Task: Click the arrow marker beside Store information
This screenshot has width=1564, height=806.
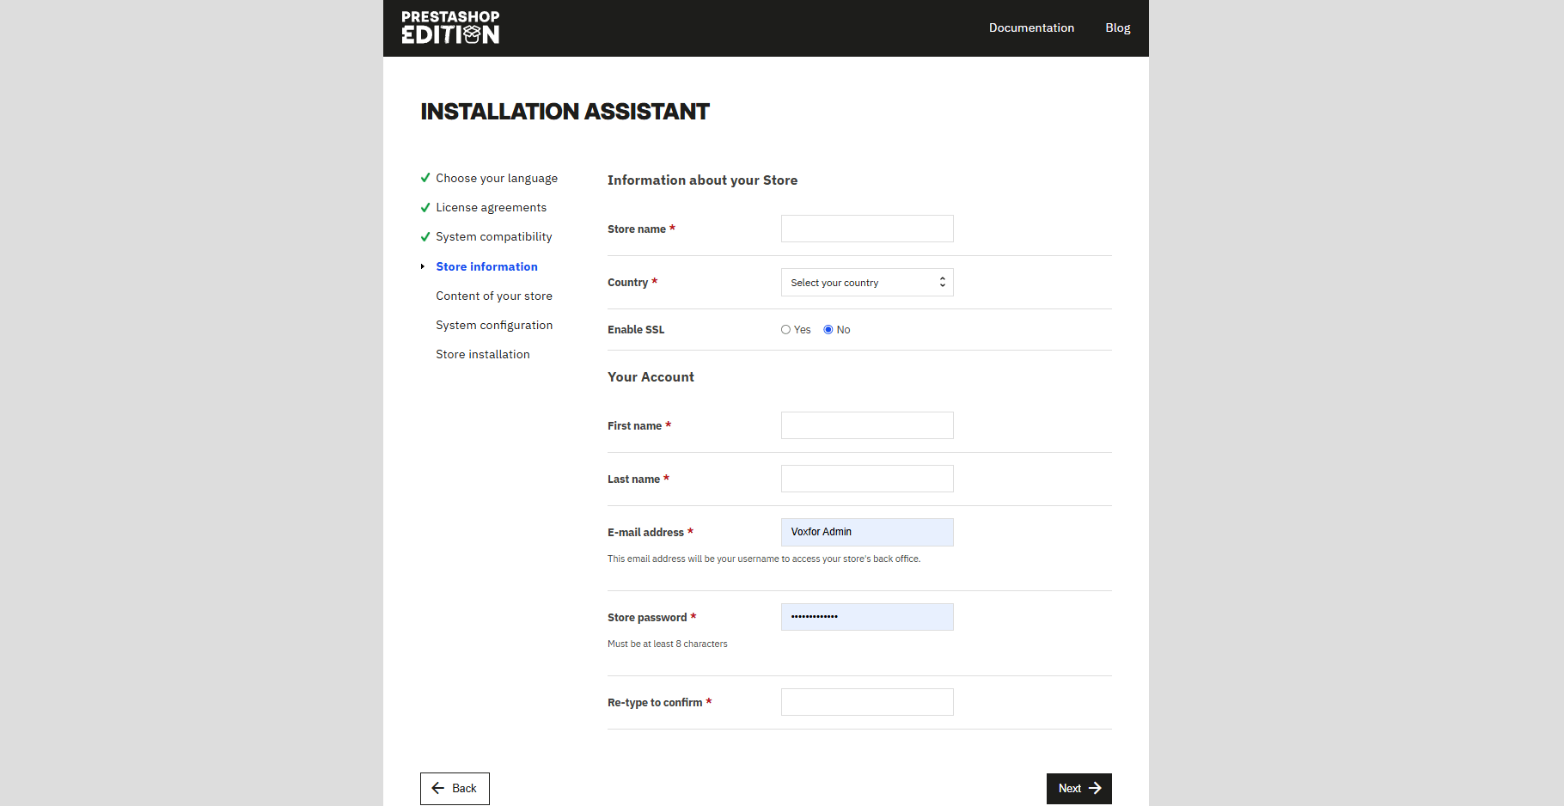Action: pos(422,266)
